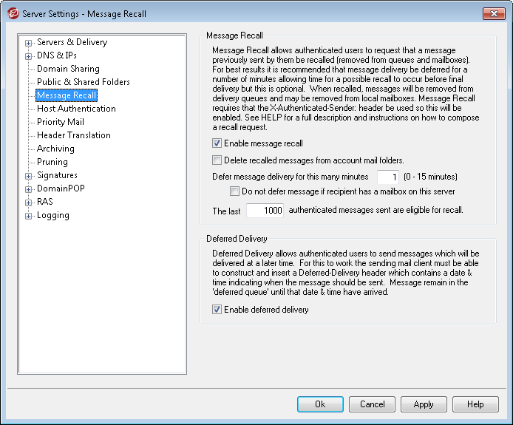Go to Host Authentication settings page
The image size is (513, 425).
[76, 109]
